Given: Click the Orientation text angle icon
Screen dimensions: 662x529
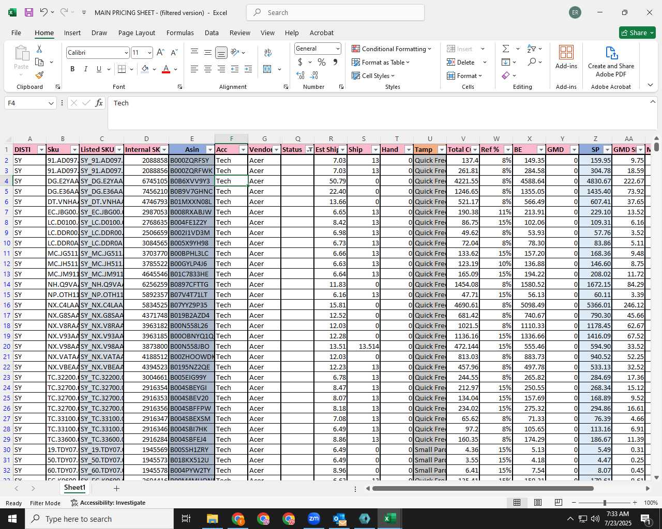Looking at the screenshot, I should (235, 52).
